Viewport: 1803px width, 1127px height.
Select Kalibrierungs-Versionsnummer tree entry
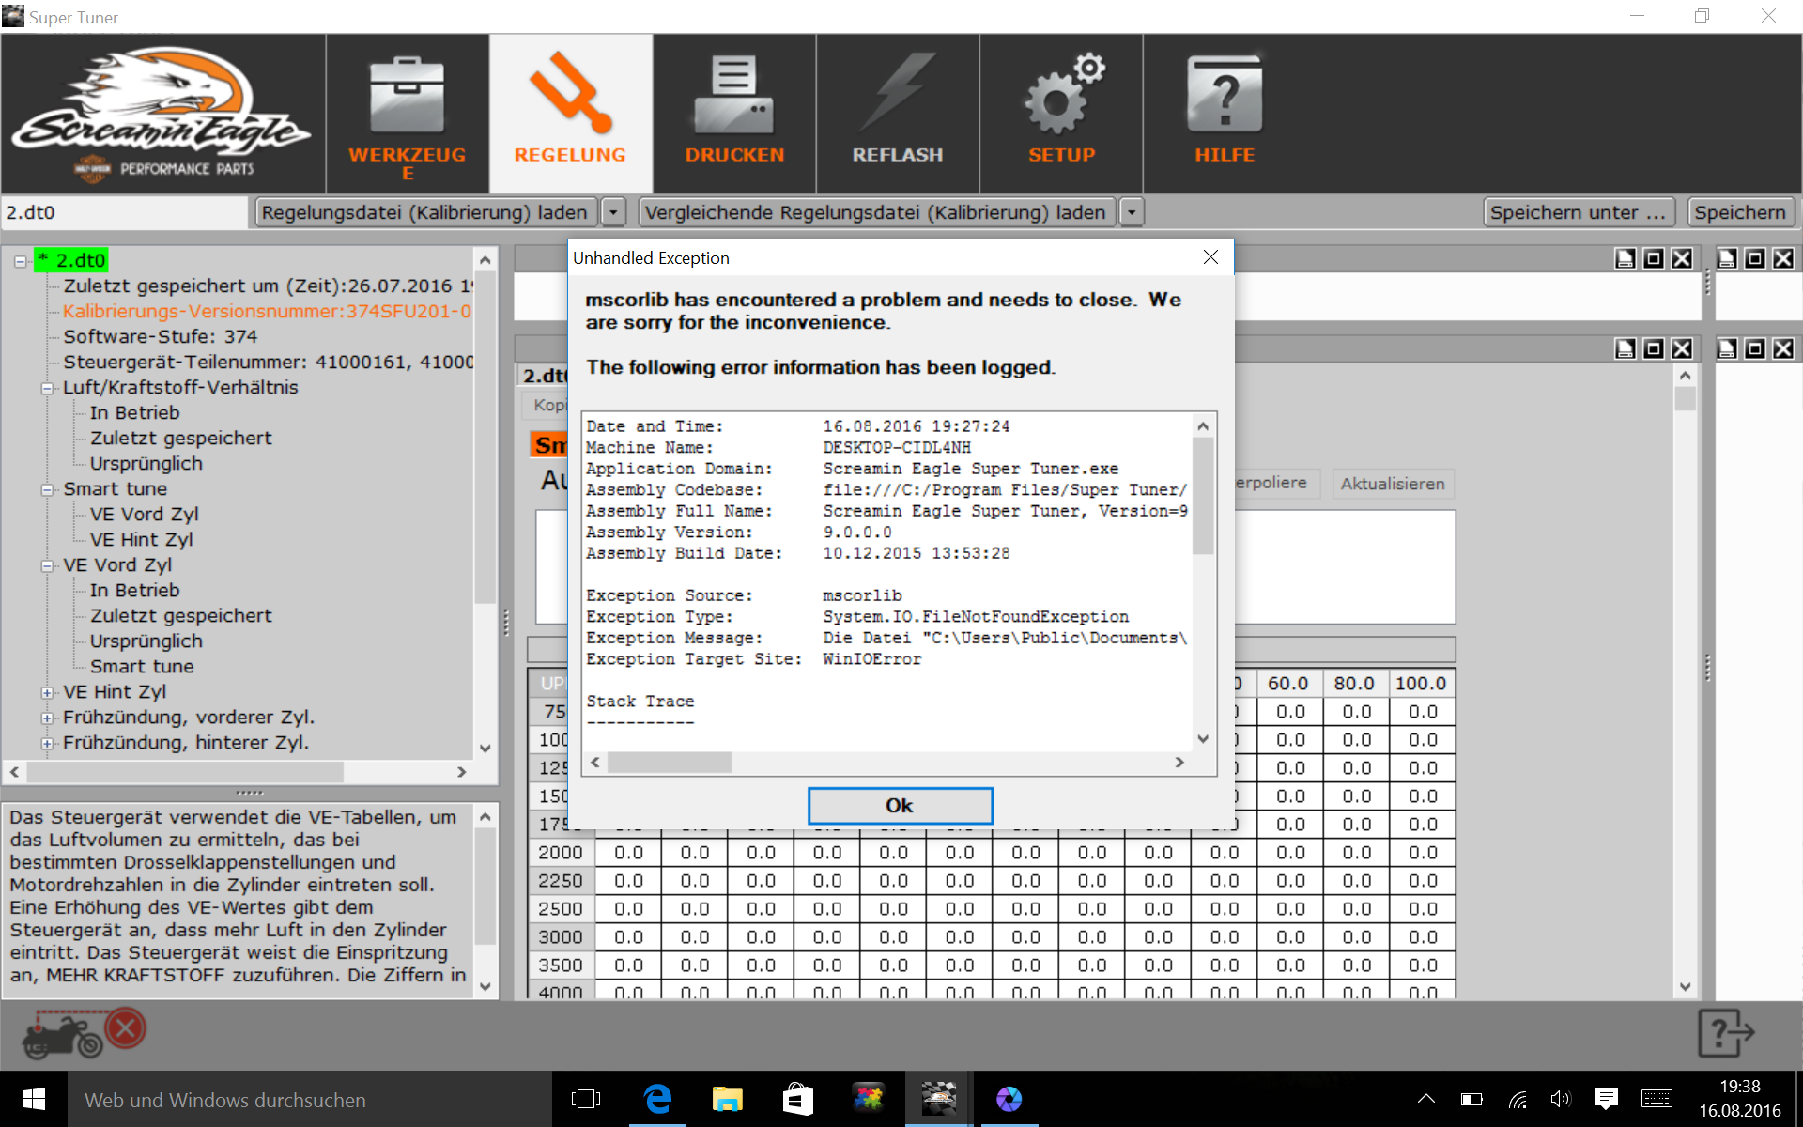[267, 311]
